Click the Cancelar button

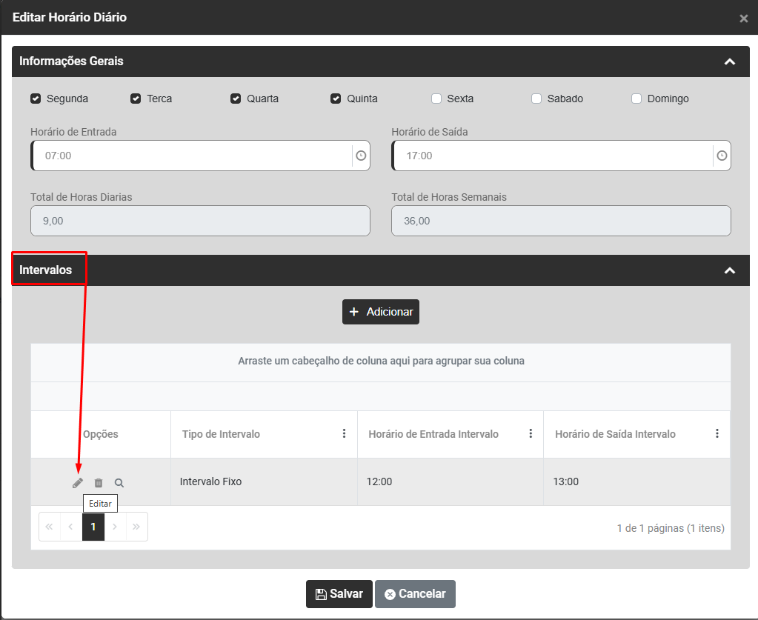[x=415, y=594]
